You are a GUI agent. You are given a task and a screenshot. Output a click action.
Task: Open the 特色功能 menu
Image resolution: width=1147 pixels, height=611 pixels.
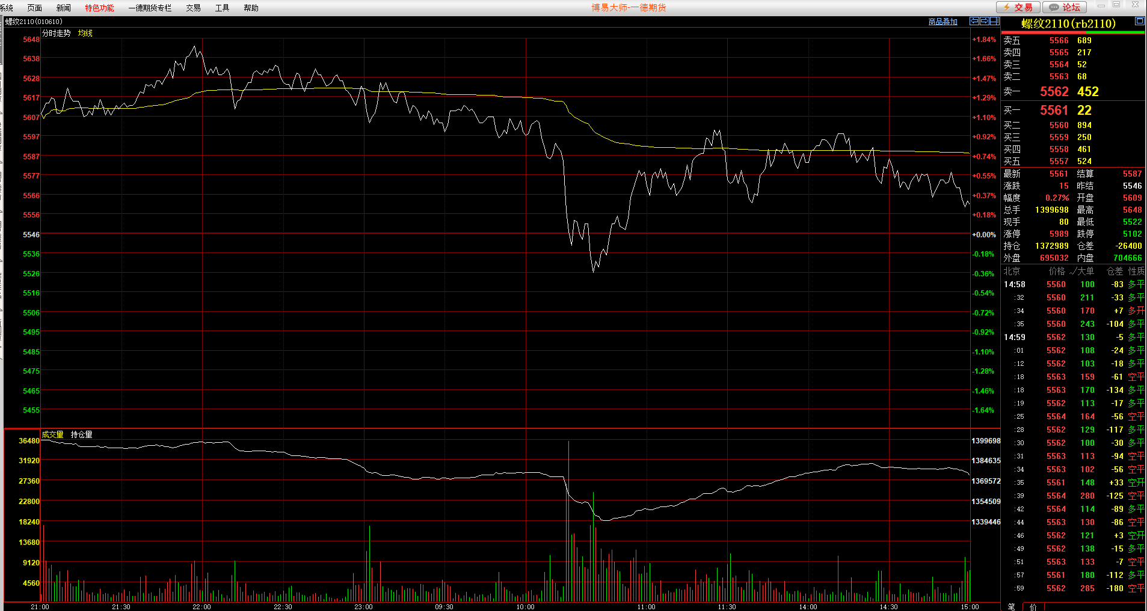[99, 8]
